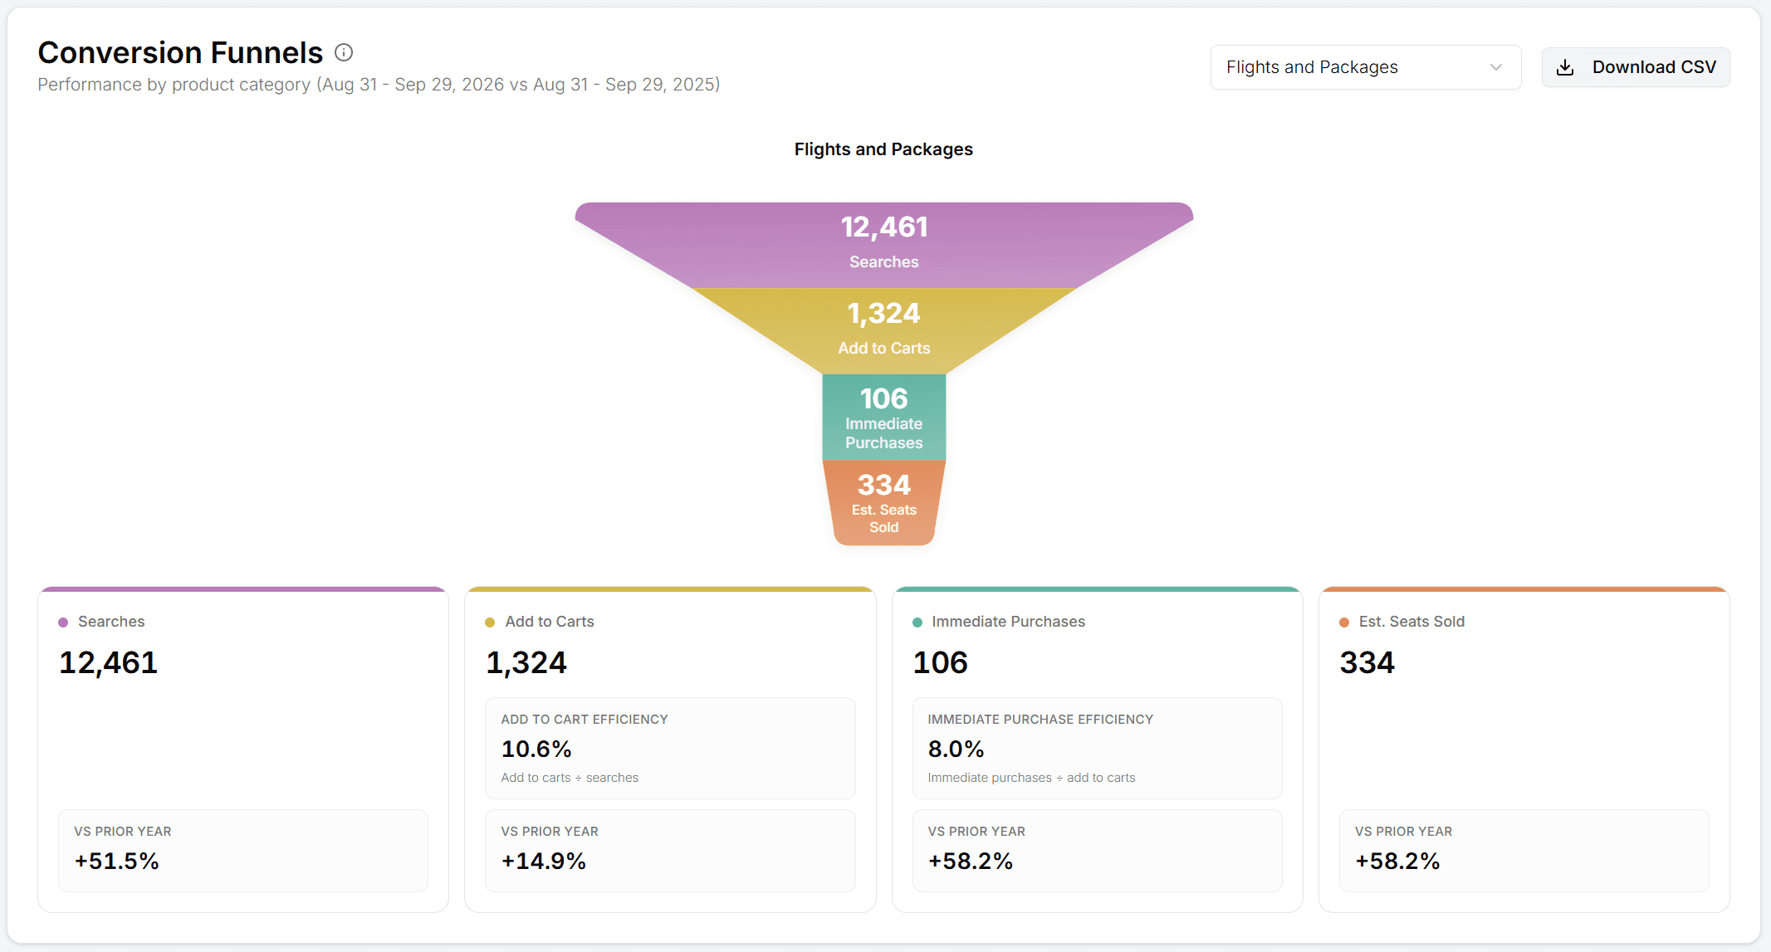Screen dimensions: 1771x952
Task: Click the Conversion Funnels heading
Action: coord(180,52)
